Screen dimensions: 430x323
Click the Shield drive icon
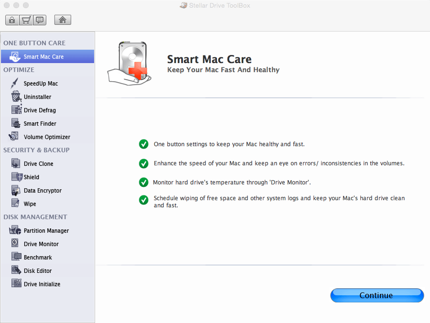(x=17, y=177)
